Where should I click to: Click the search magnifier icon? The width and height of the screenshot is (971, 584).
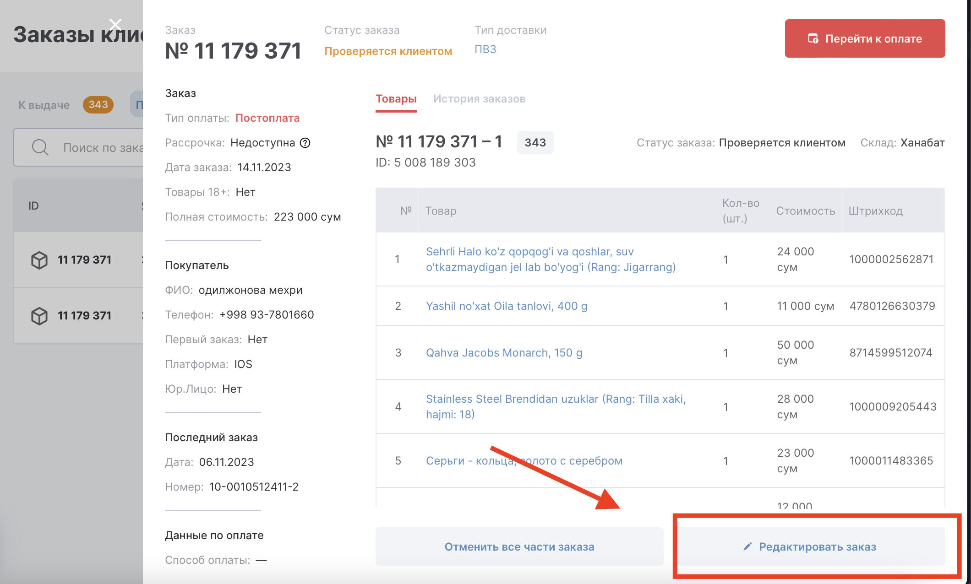click(40, 147)
